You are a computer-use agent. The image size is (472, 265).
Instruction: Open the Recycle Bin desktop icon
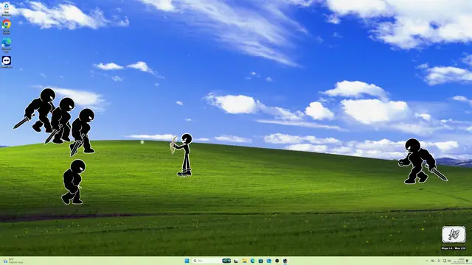(6, 9)
